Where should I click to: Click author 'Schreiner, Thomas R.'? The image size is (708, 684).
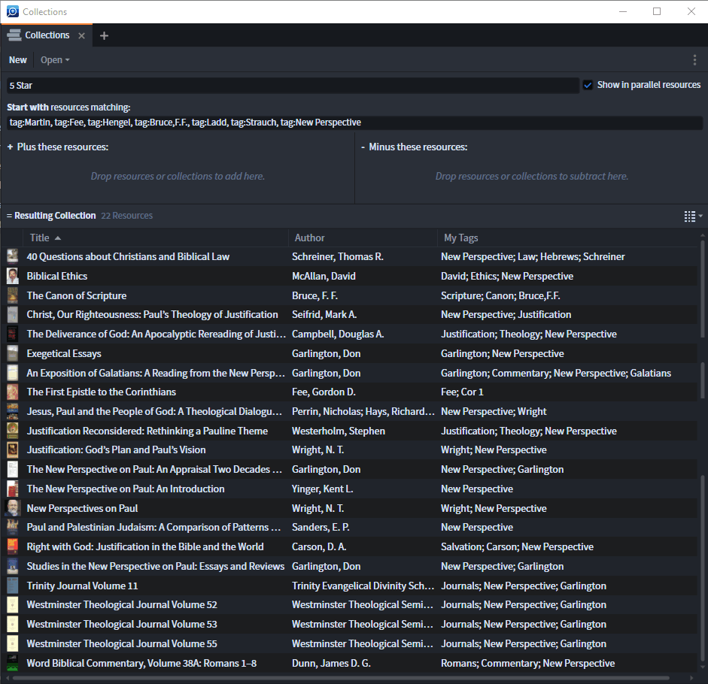click(x=337, y=257)
